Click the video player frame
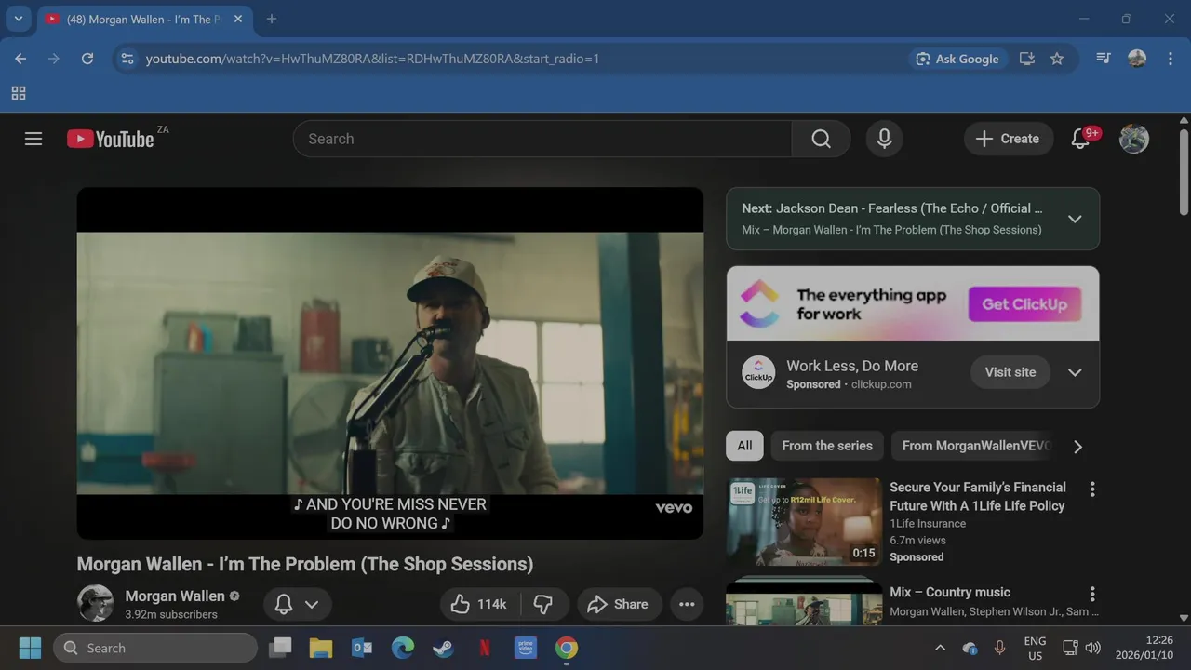This screenshot has height=670, width=1191. click(x=390, y=363)
